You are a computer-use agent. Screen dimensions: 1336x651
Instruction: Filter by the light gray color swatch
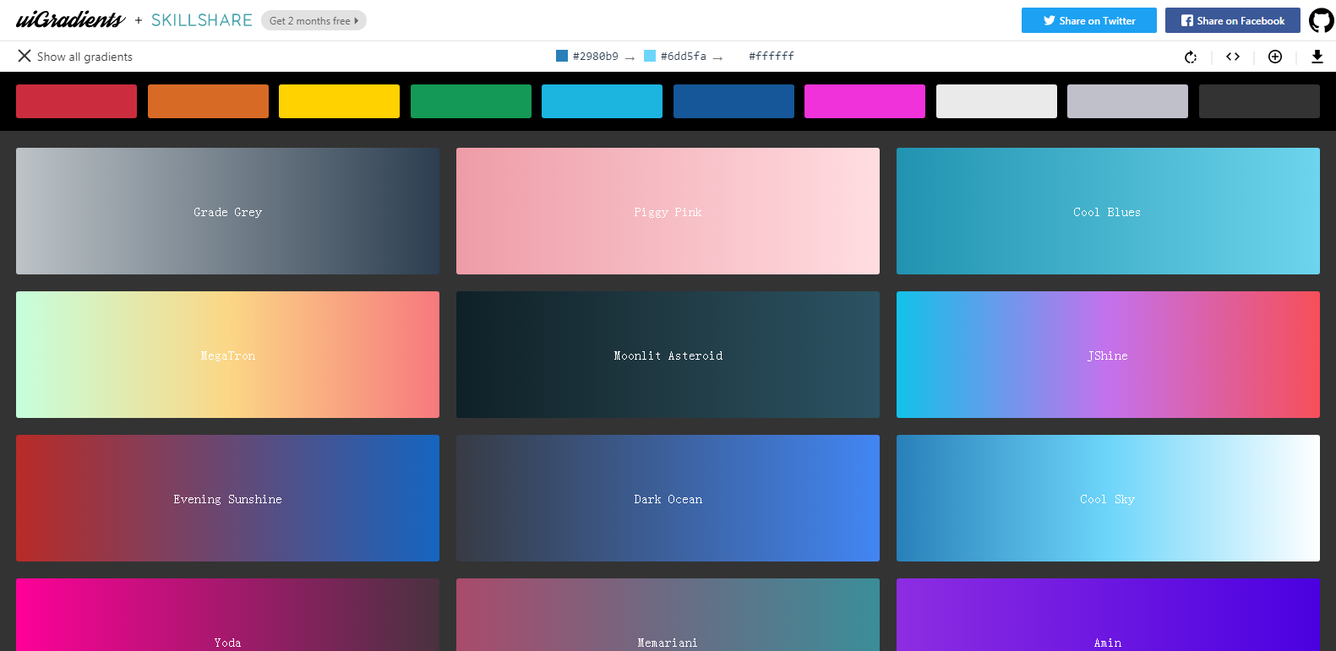point(1127,101)
